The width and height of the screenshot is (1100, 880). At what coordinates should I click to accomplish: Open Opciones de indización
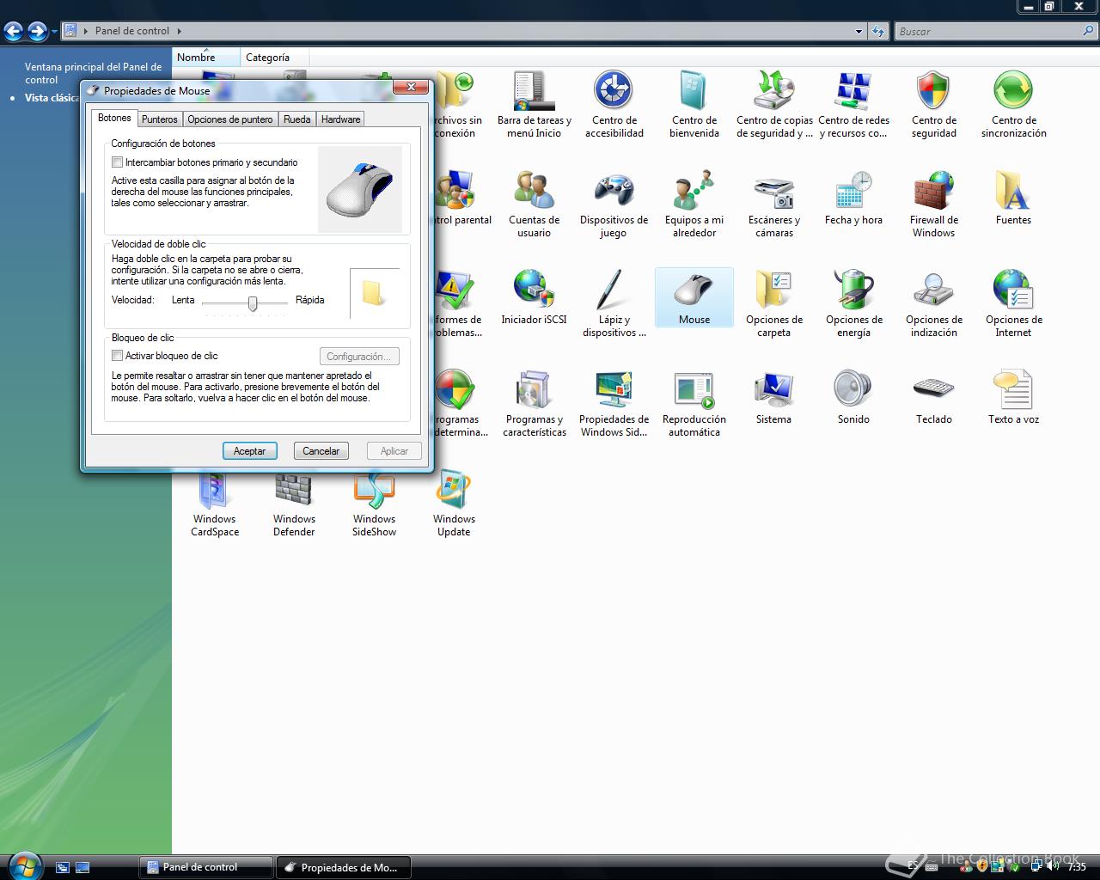click(x=933, y=303)
